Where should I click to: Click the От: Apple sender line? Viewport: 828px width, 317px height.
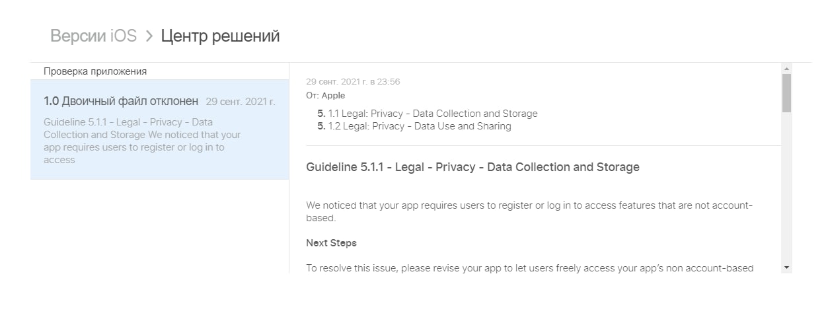point(325,96)
